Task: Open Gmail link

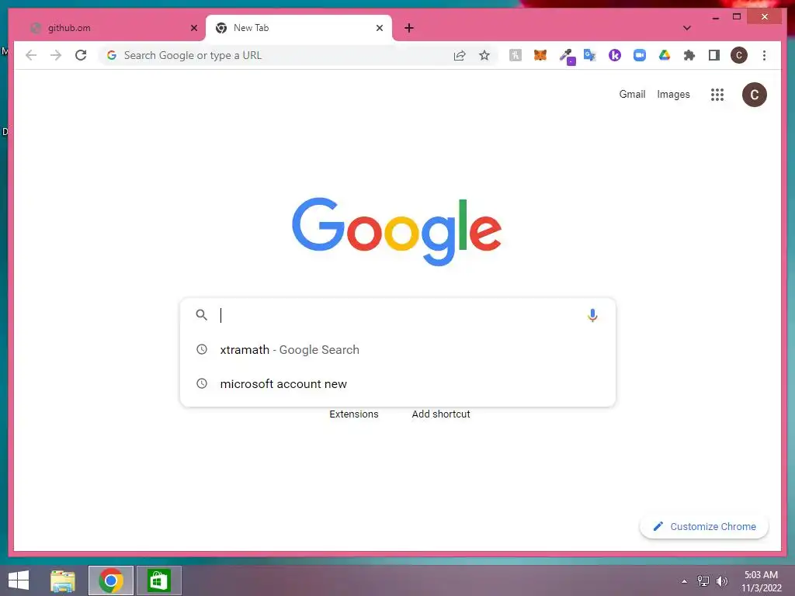Action: pos(632,94)
